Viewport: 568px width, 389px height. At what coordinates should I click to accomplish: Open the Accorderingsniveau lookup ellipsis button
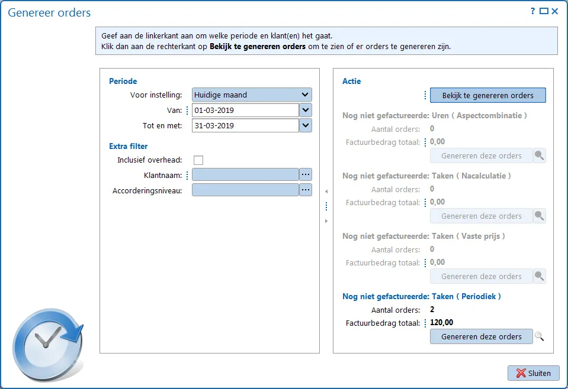tap(306, 190)
